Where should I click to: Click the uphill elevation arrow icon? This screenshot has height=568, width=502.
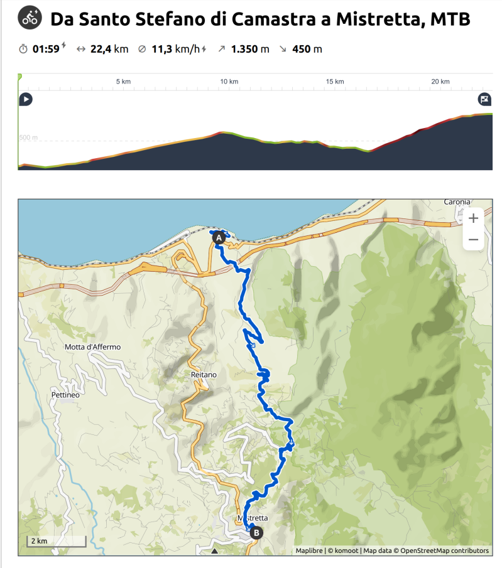(221, 49)
